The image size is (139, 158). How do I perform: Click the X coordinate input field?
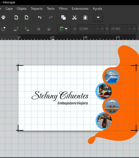point(86,29)
